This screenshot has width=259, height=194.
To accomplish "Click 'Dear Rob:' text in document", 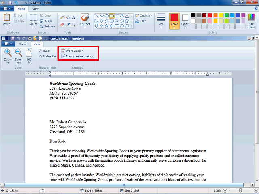I will (57, 141).
